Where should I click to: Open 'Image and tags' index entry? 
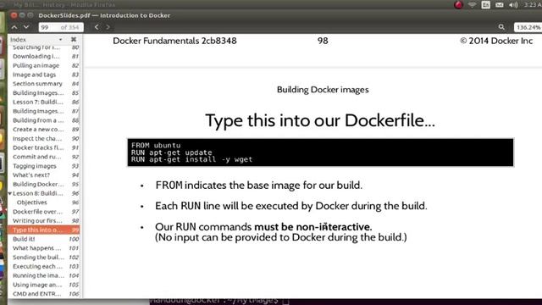(x=45, y=75)
